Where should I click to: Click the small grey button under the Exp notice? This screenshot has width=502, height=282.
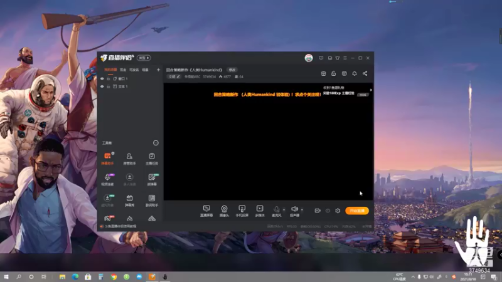tap(363, 95)
